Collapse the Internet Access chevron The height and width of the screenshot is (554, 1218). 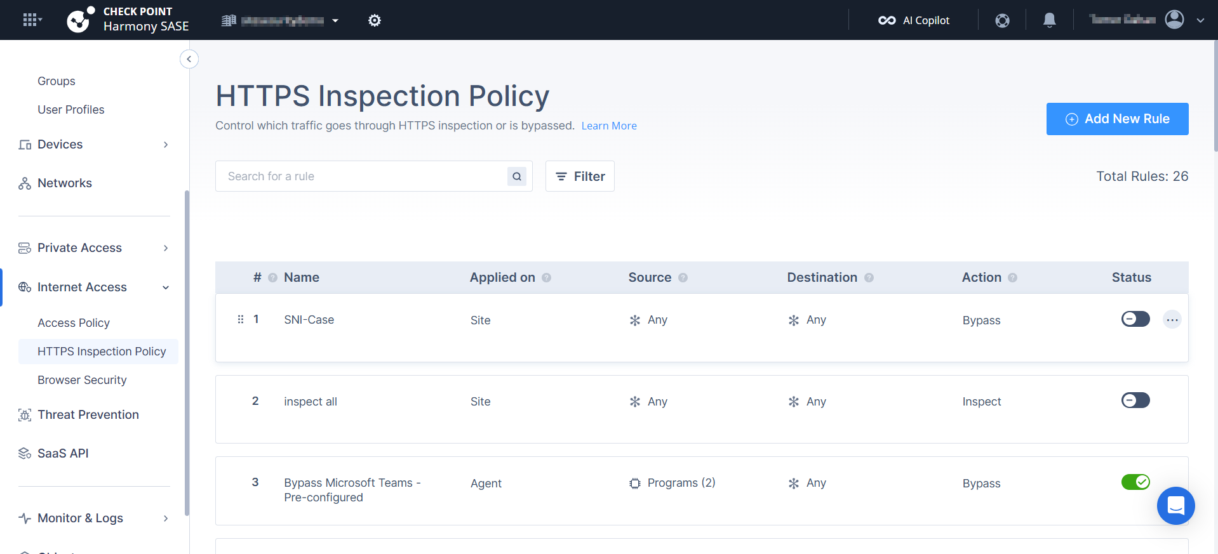166,287
